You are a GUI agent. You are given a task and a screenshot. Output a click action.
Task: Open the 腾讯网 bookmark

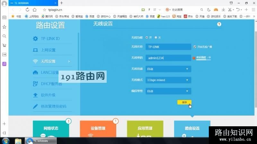pyautogui.click(x=47, y=16)
